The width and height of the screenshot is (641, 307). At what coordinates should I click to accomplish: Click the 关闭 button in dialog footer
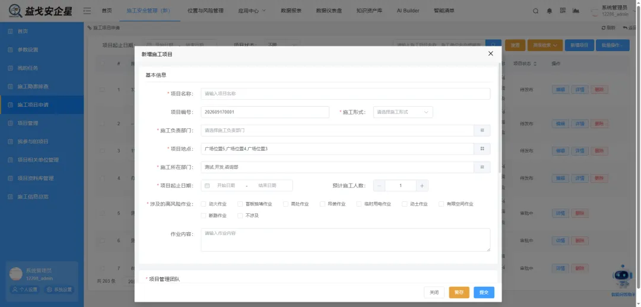pos(434,292)
